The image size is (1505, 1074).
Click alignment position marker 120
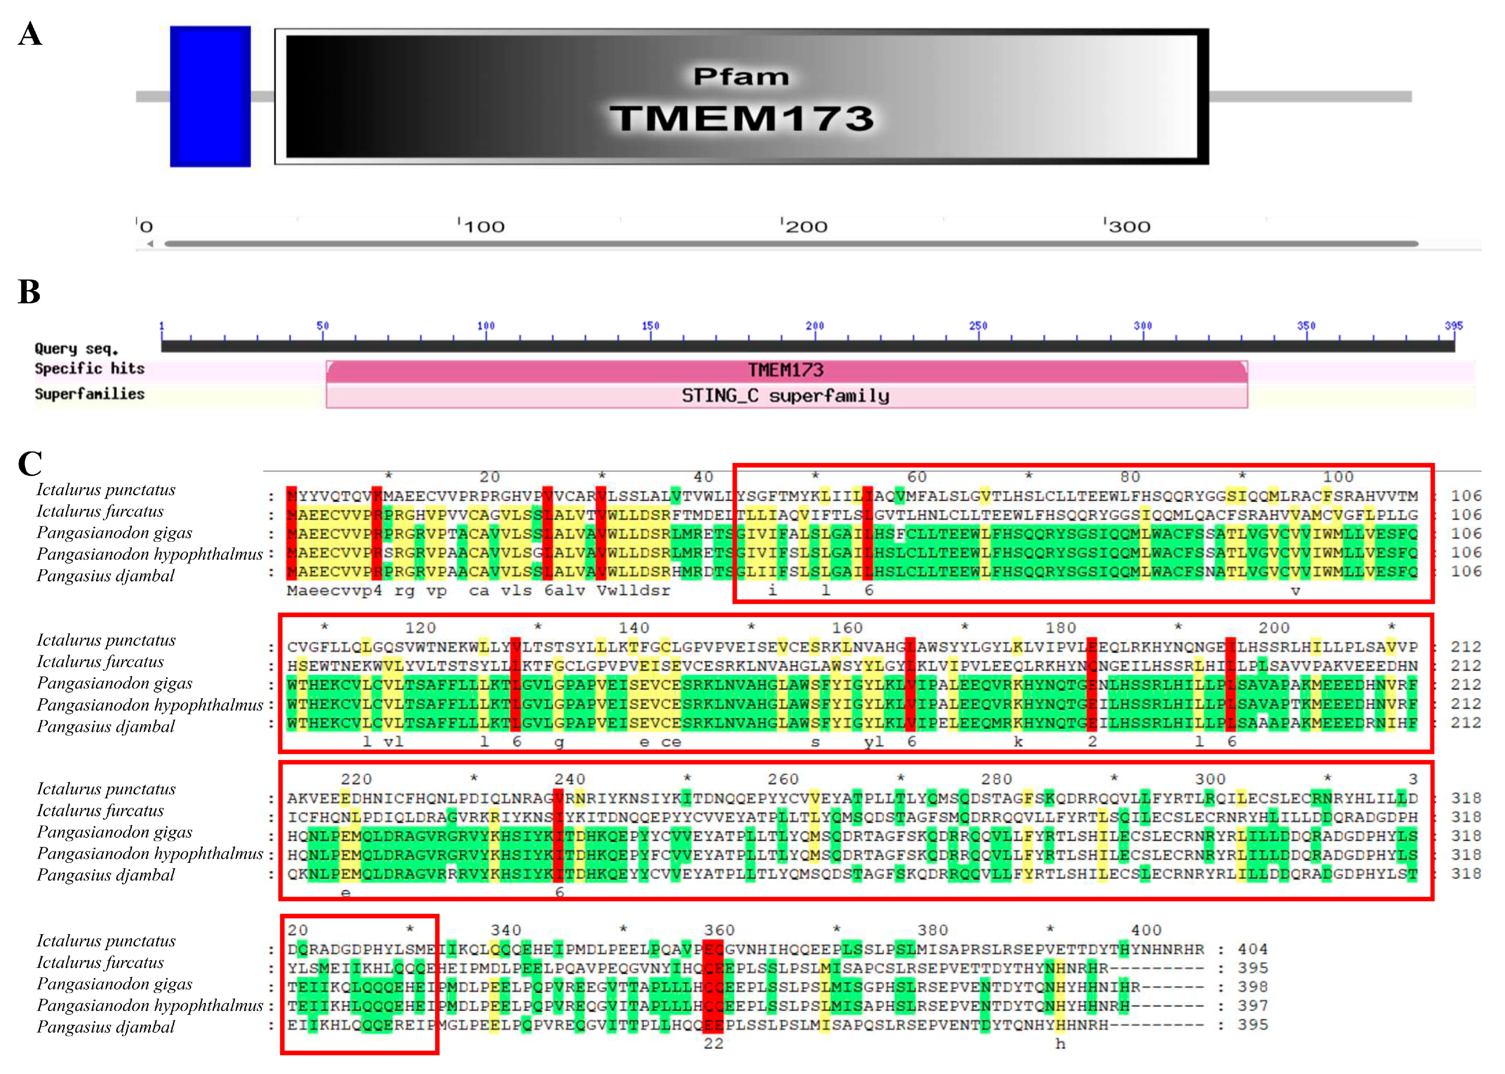click(x=420, y=628)
